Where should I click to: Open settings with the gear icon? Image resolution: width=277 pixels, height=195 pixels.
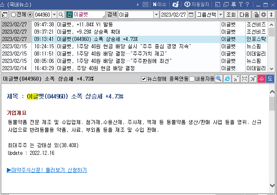pyautogui.click(x=264, y=15)
